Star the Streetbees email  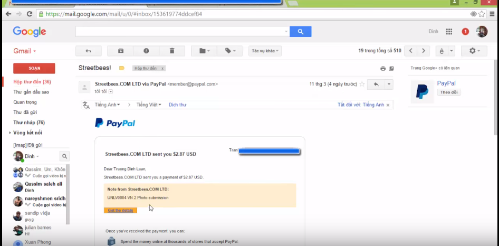pos(362,84)
